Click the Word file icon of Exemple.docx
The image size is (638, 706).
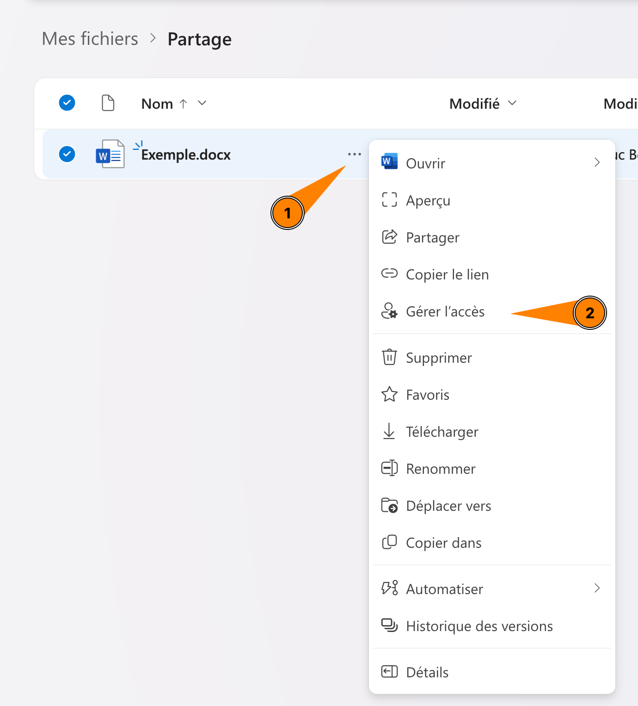[x=110, y=155]
